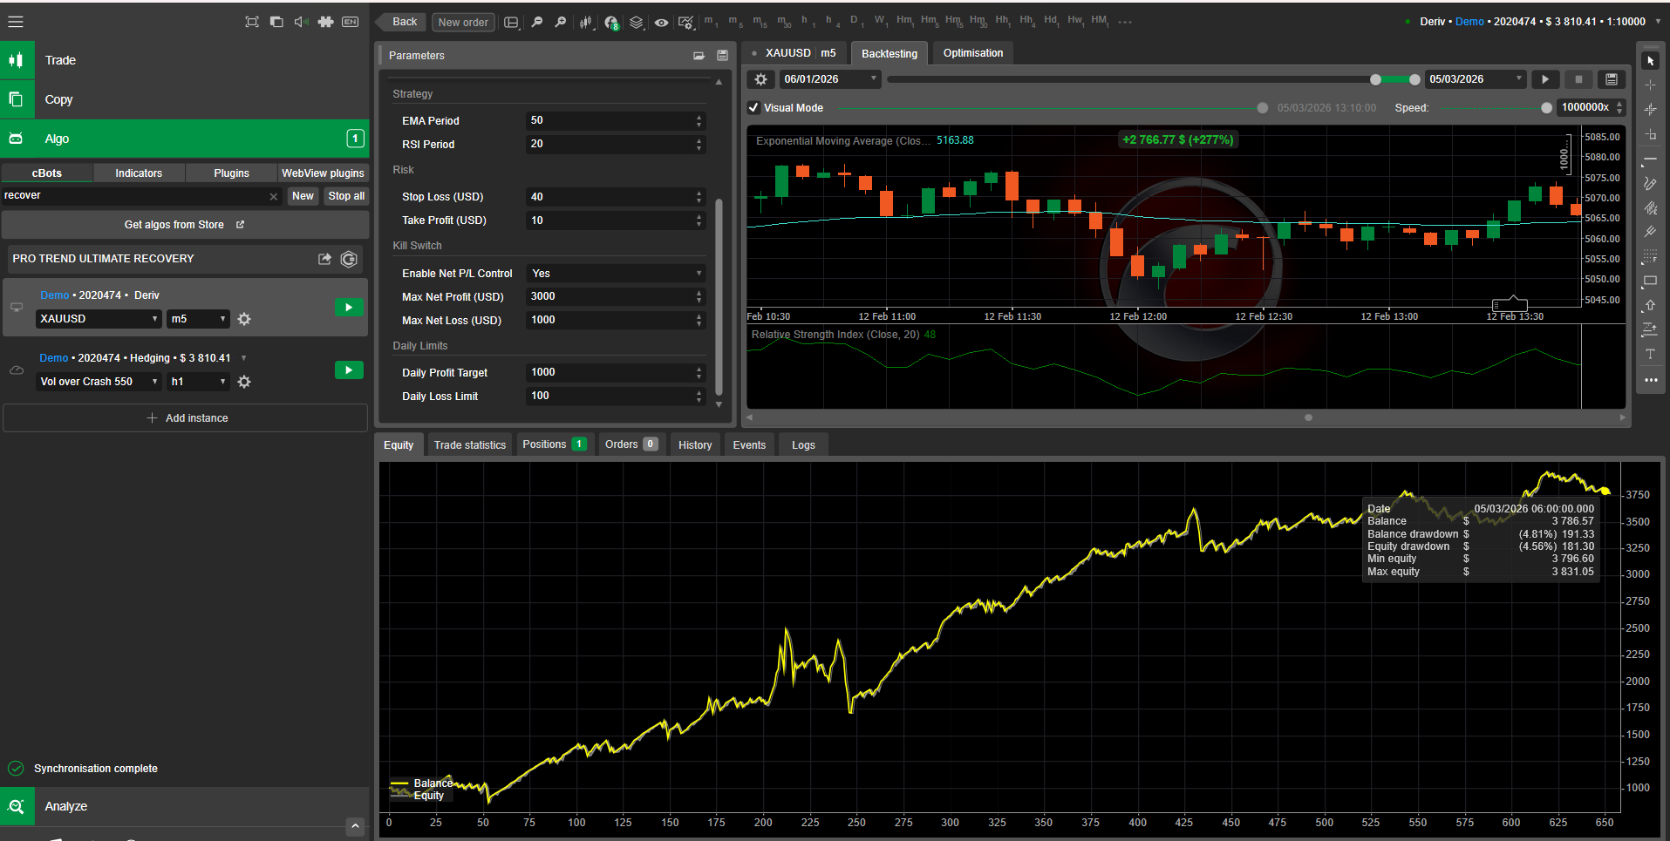Open the XAUUSD symbol dropdown
This screenshot has height=841, width=1670.
[99, 319]
